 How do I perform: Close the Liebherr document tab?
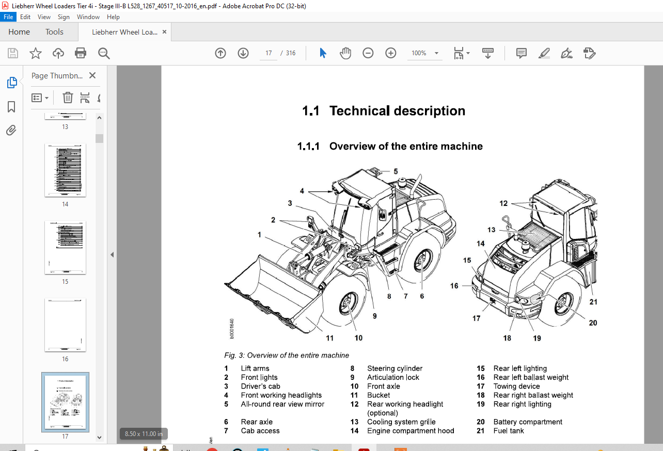pyautogui.click(x=164, y=32)
